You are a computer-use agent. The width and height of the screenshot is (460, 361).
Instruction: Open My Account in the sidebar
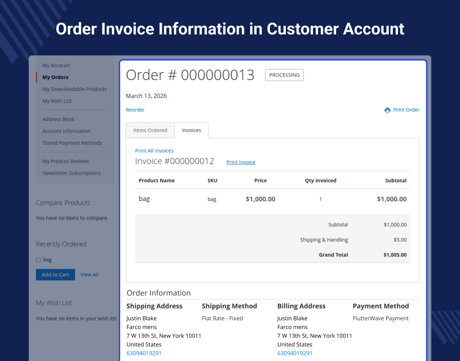(56, 65)
